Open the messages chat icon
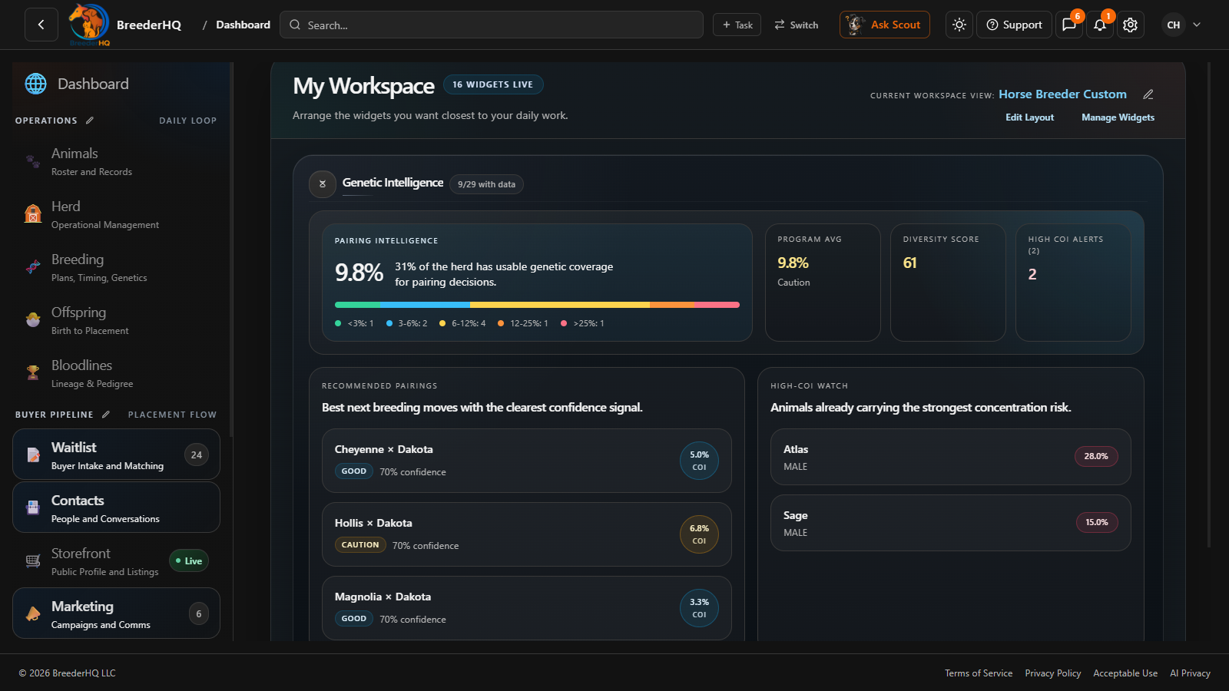1229x691 pixels. [x=1069, y=25]
